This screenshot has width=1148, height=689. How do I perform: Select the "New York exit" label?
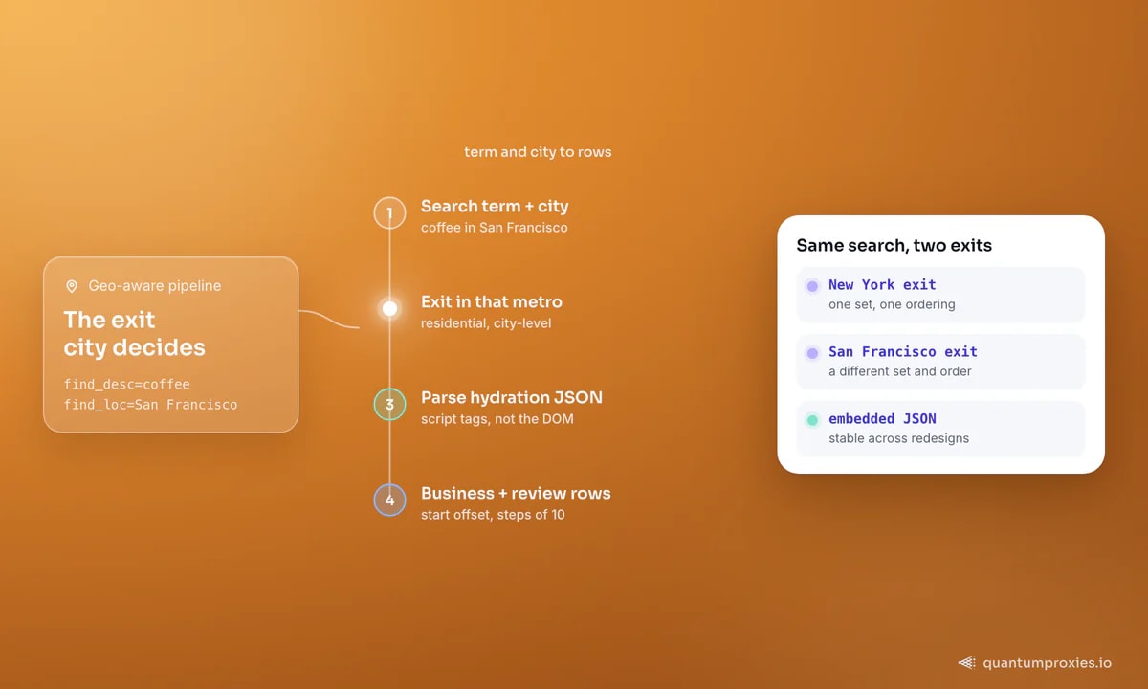(882, 285)
